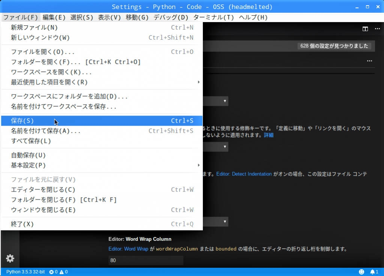Open the dropdown above Word Wrap Column
Viewport: 384px width, 276px height.
pos(225,222)
